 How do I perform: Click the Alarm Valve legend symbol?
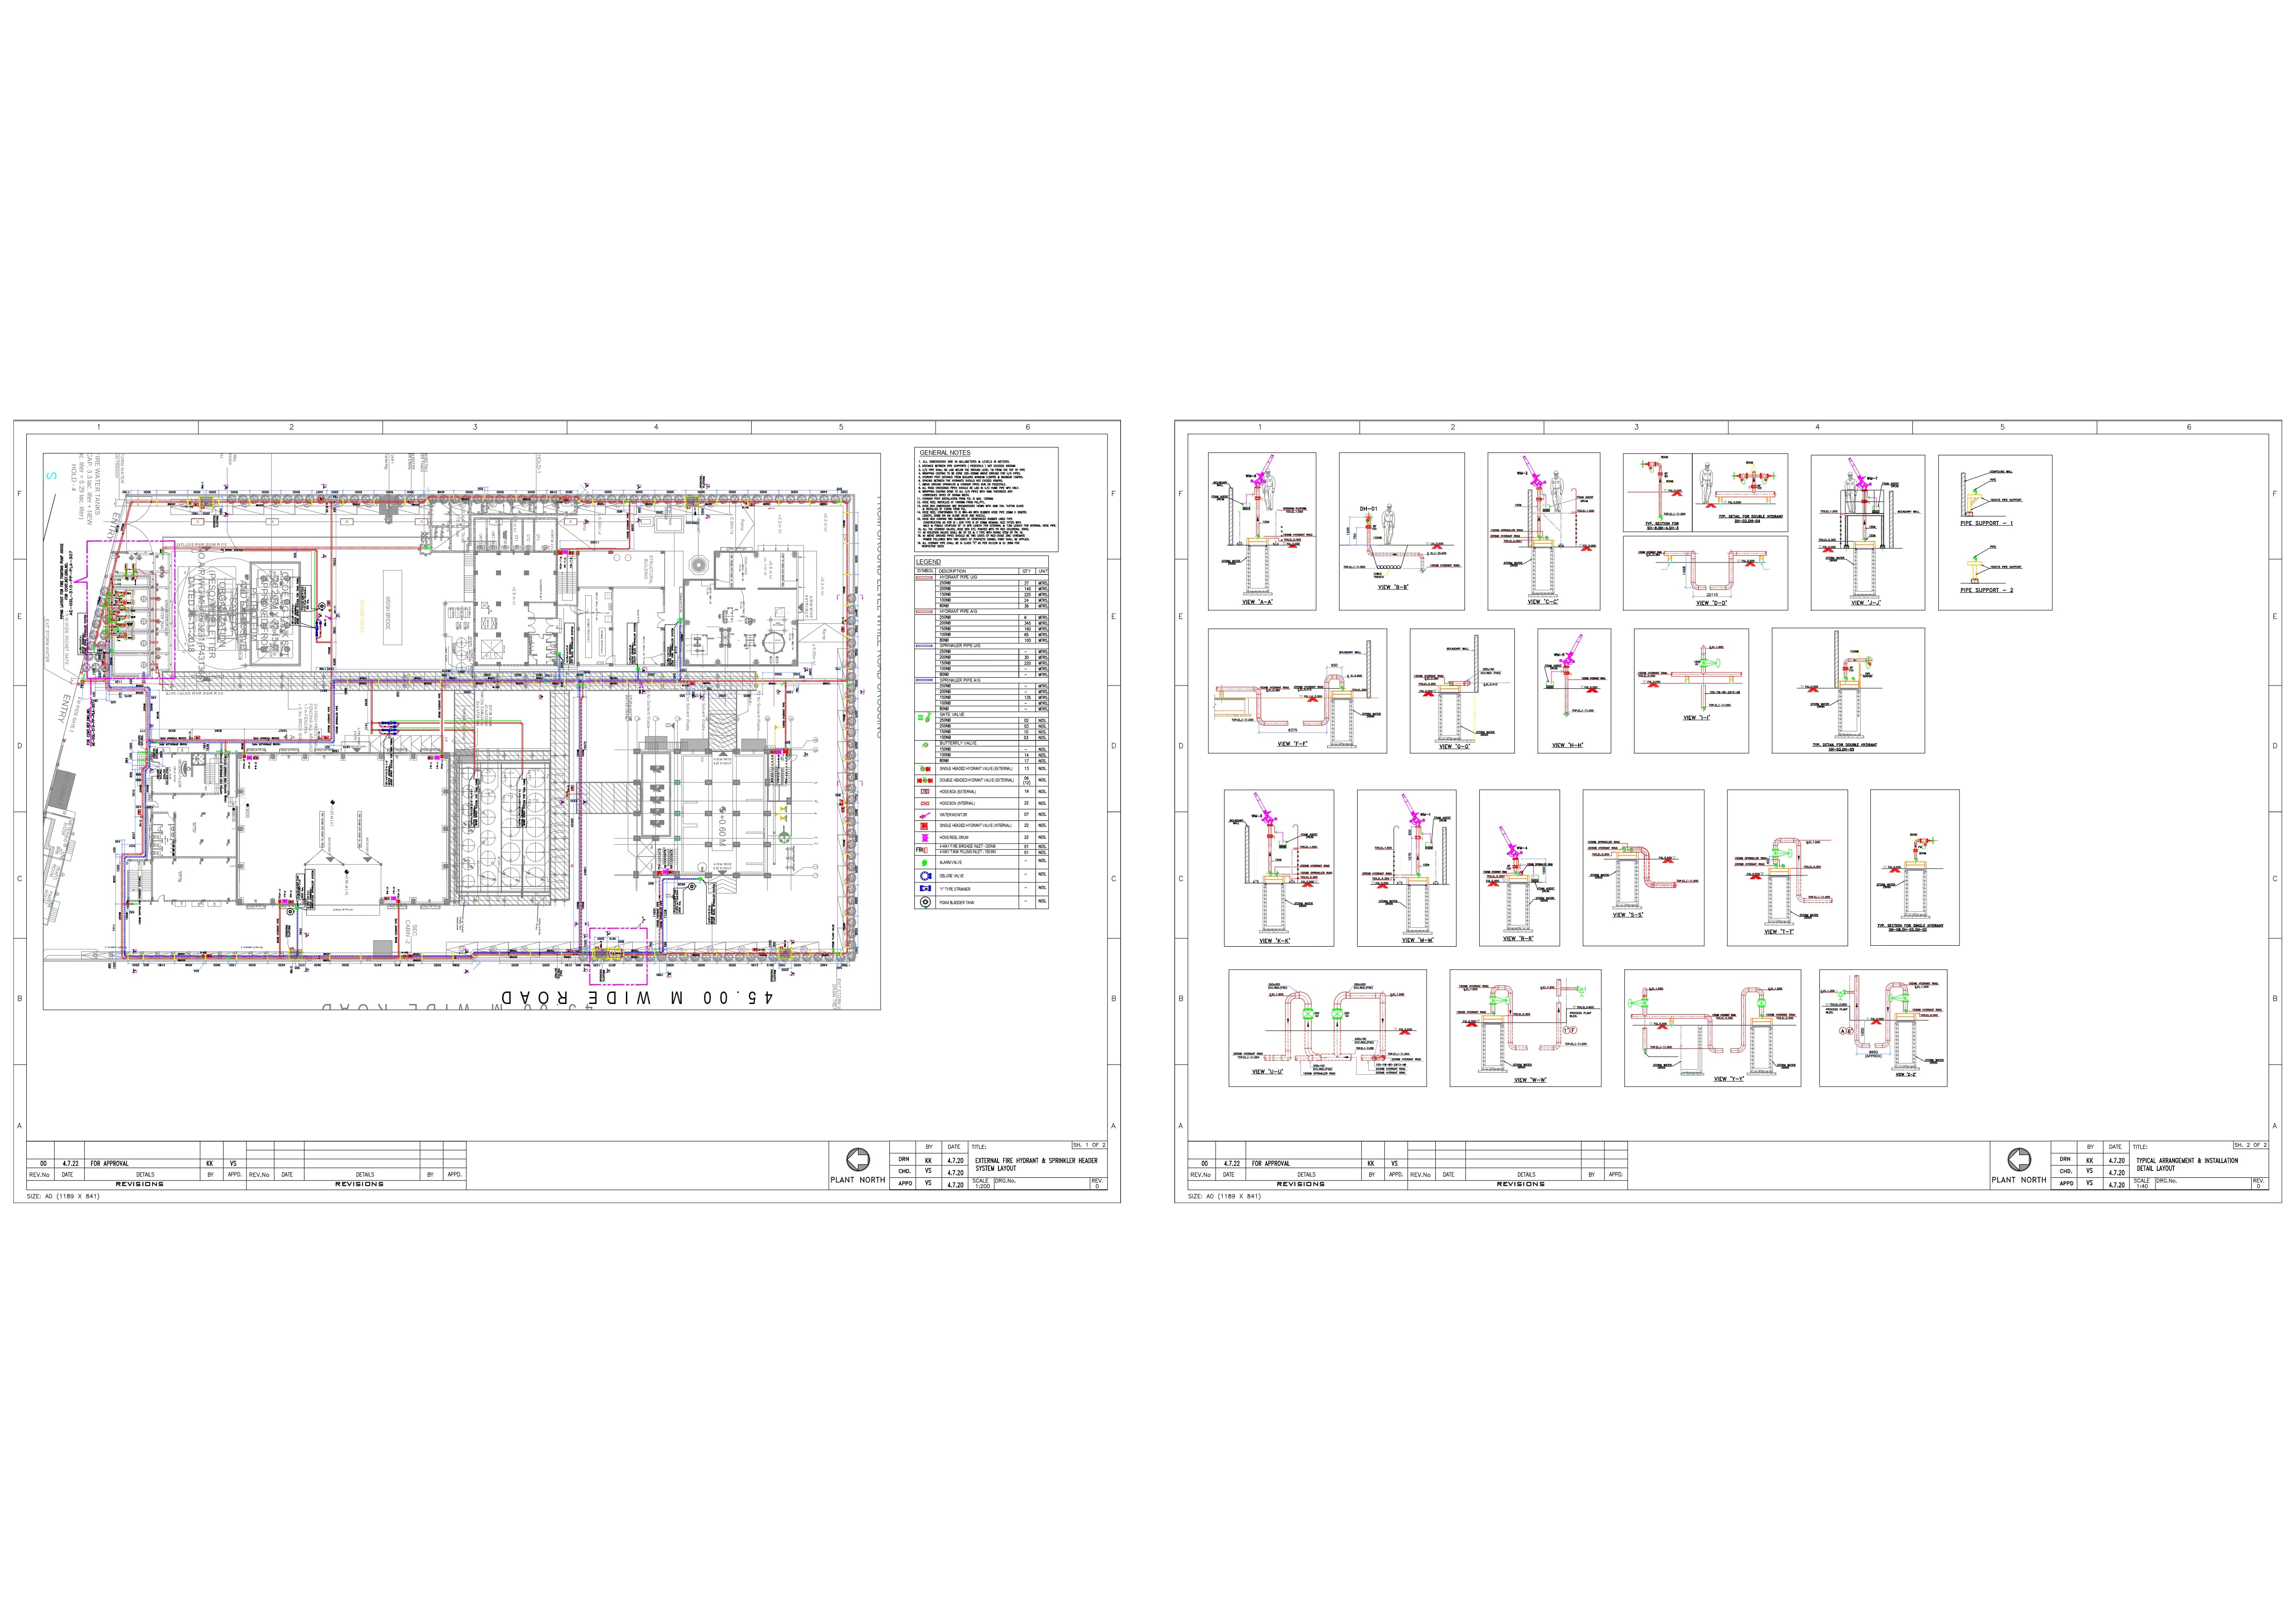tap(925, 862)
